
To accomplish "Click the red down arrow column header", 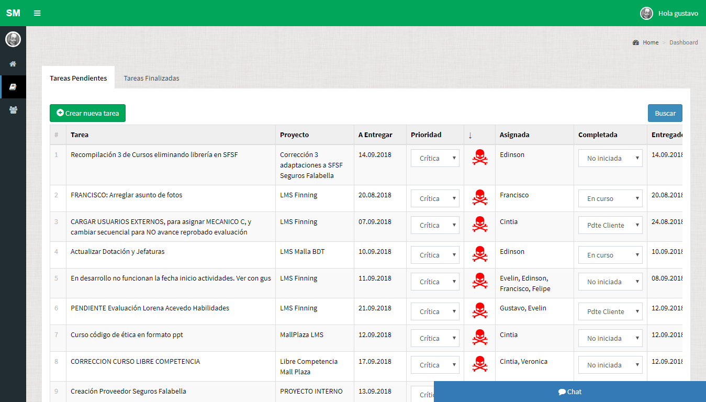I will (x=470, y=135).
